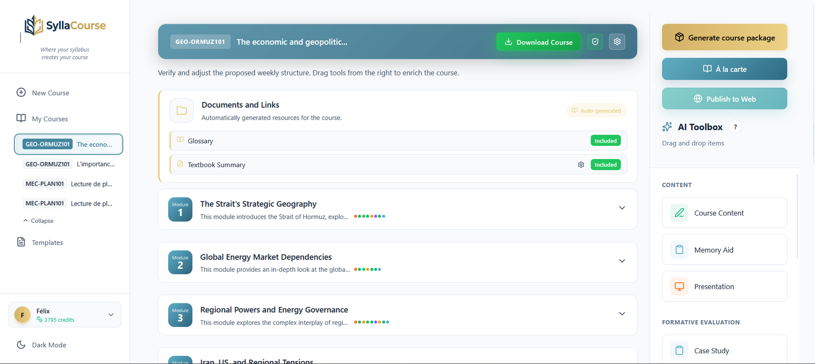This screenshot has height=364, width=815.
Task: Toggle the Glossary Included badge
Action: pyautogui.click(x=605, y=141)
